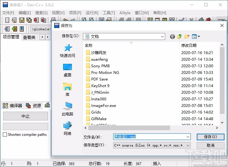Click the Cancel (取消) button
Image resolution: width=228 pixels, height=167 pixels.
click(x=210, y=145)
